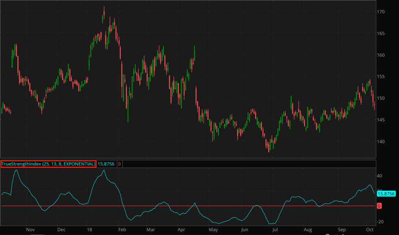Screen dimensions: 399x235
Task: Click the cyan 15.8756 price bubble on axis
Action: tap(385, 193)
